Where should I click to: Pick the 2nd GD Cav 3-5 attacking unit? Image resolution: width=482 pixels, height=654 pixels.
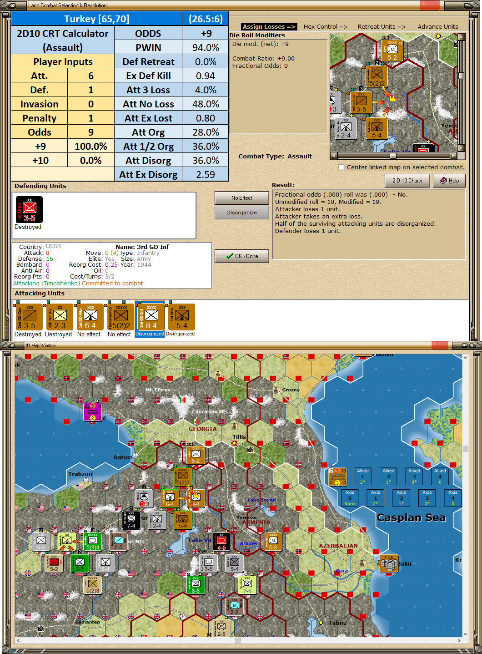[29, 317]
